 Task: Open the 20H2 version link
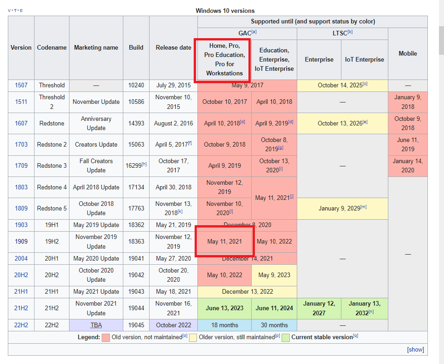(21, 275)
